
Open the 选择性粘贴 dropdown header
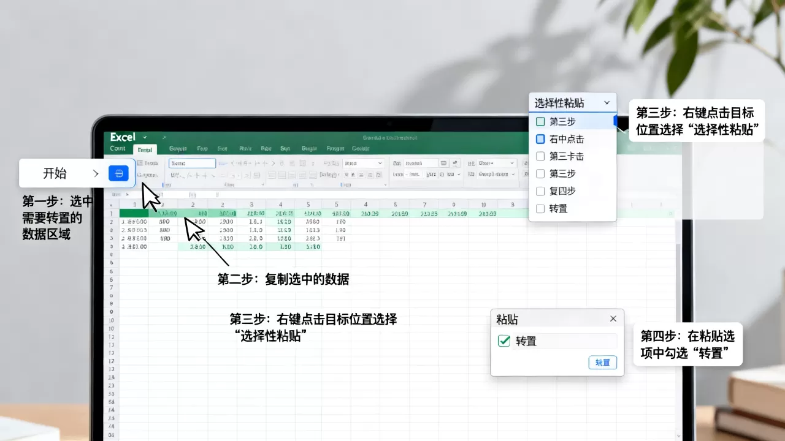tap(572, 103)
